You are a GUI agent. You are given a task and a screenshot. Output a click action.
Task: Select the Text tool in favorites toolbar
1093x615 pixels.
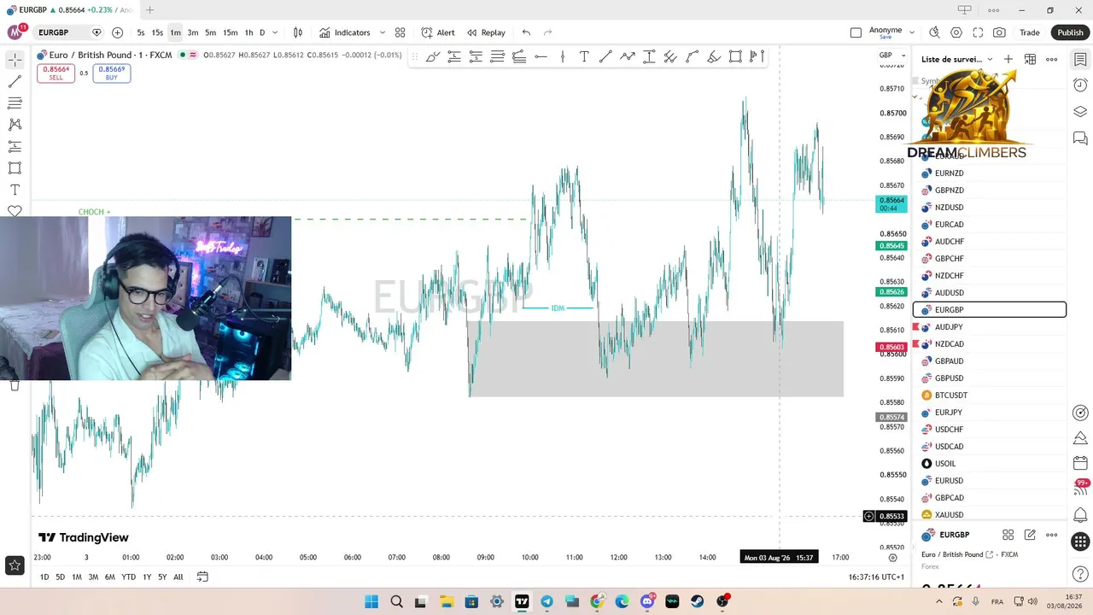(x=584, y=56)
